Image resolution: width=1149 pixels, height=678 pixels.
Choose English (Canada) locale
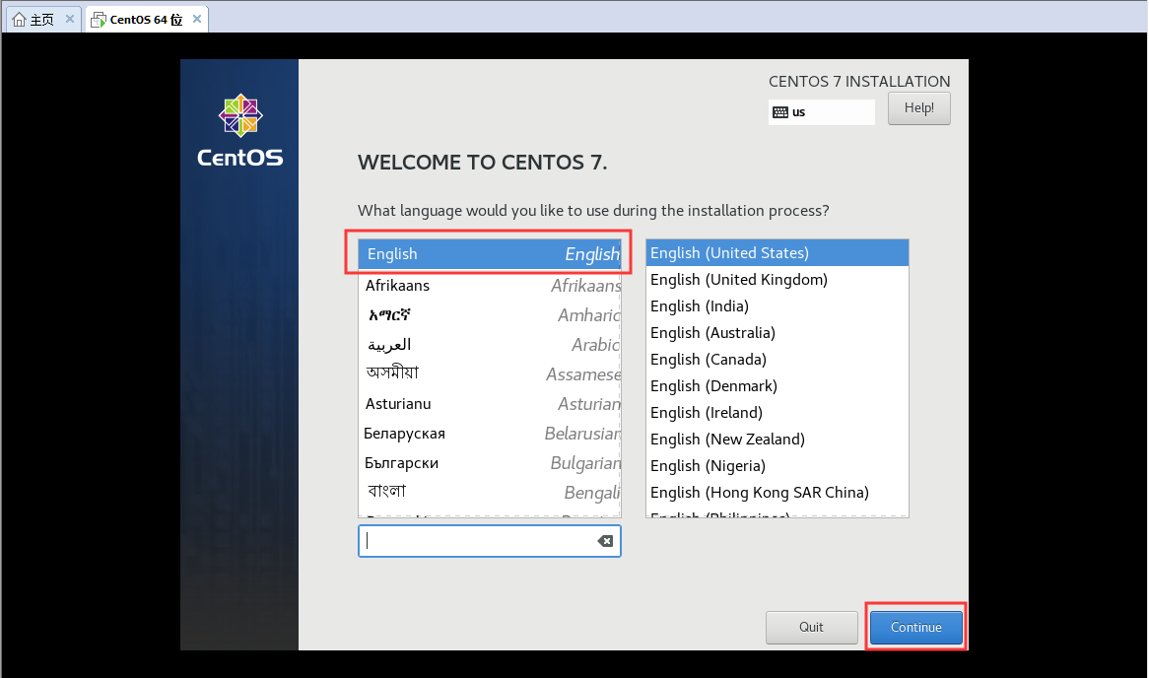pyautogui.click(x=777, y=359)
